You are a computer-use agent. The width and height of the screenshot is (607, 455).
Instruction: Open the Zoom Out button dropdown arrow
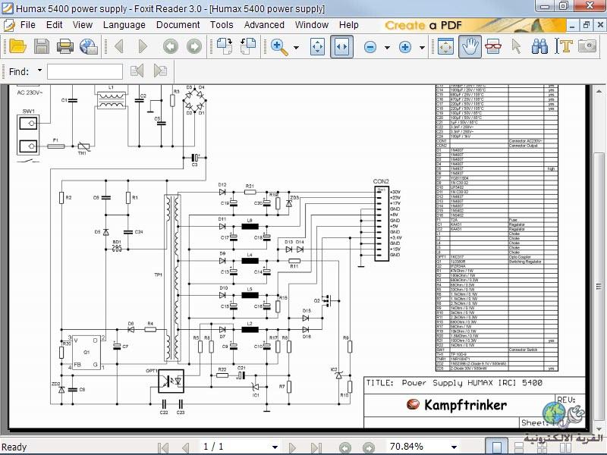point(387,48)
